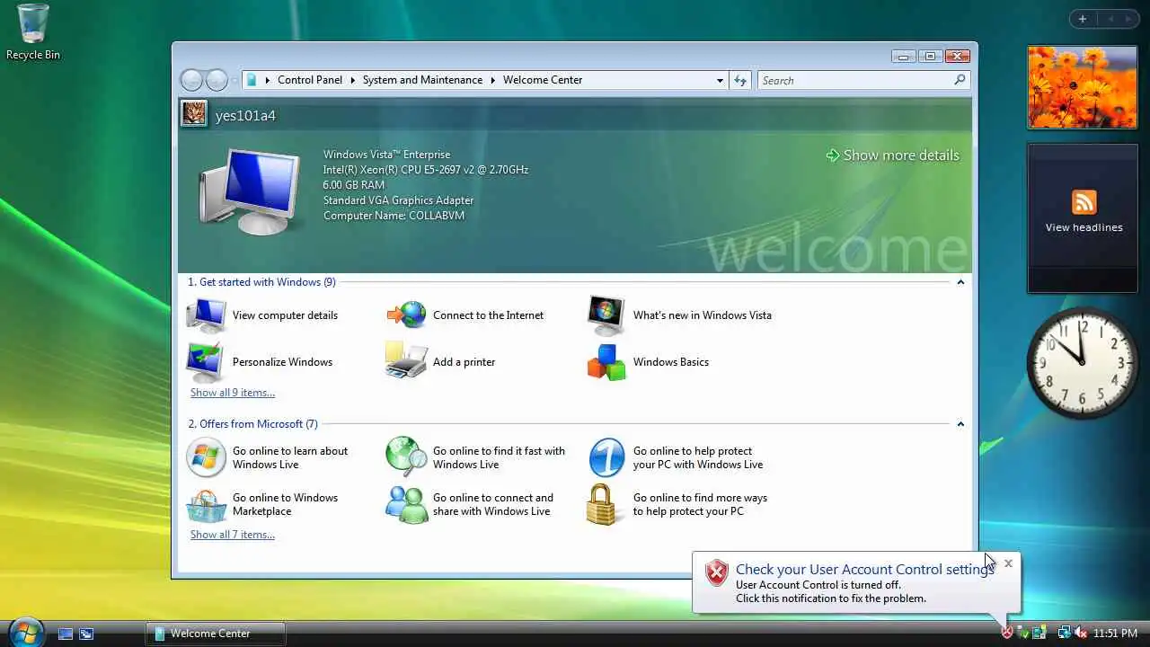This screenshot has height=647, width=1150.
Task: Open the Connect to the Internet icon
Action: [406, 315]
